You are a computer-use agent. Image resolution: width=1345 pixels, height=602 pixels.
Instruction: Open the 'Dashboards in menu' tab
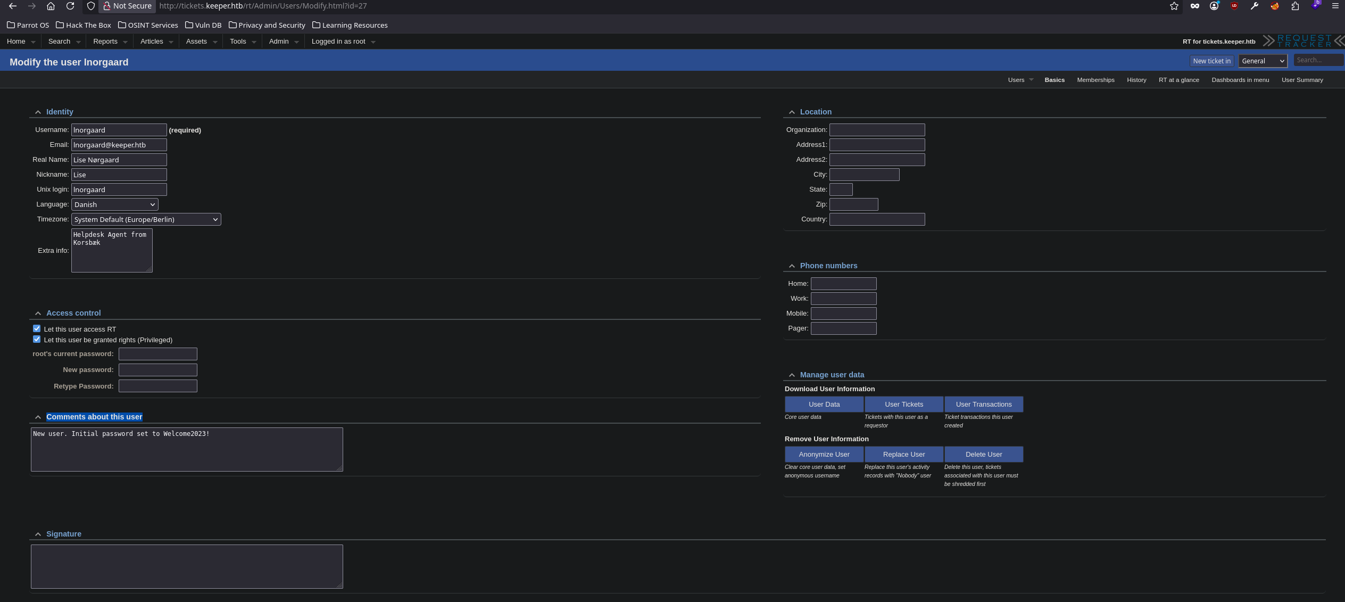[x=1240, y=80]
